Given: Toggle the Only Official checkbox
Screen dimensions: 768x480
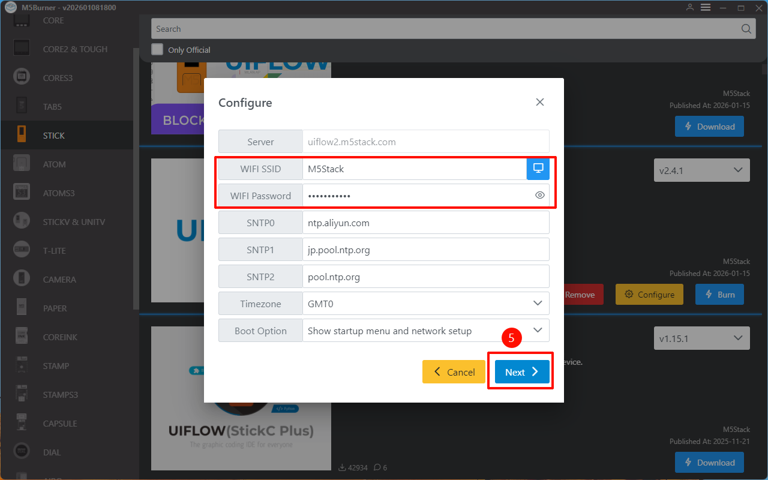Looking at the screenshot, I should pos(157,49).
